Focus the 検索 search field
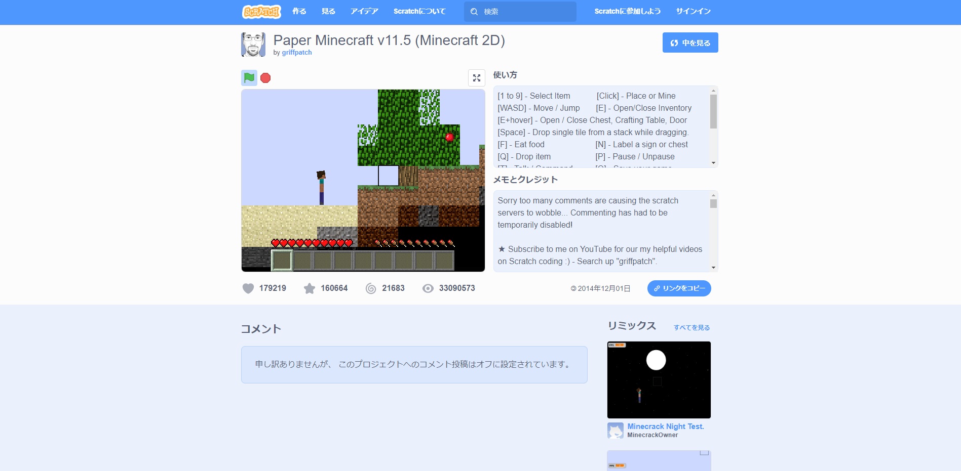 [520, 12]
